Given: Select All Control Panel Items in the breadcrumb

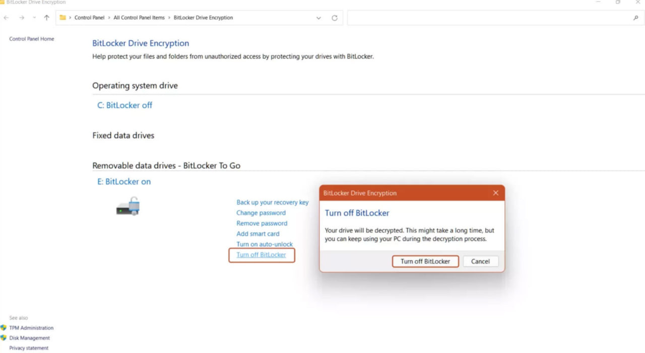Looking at the screenshot, I should 140,17.
